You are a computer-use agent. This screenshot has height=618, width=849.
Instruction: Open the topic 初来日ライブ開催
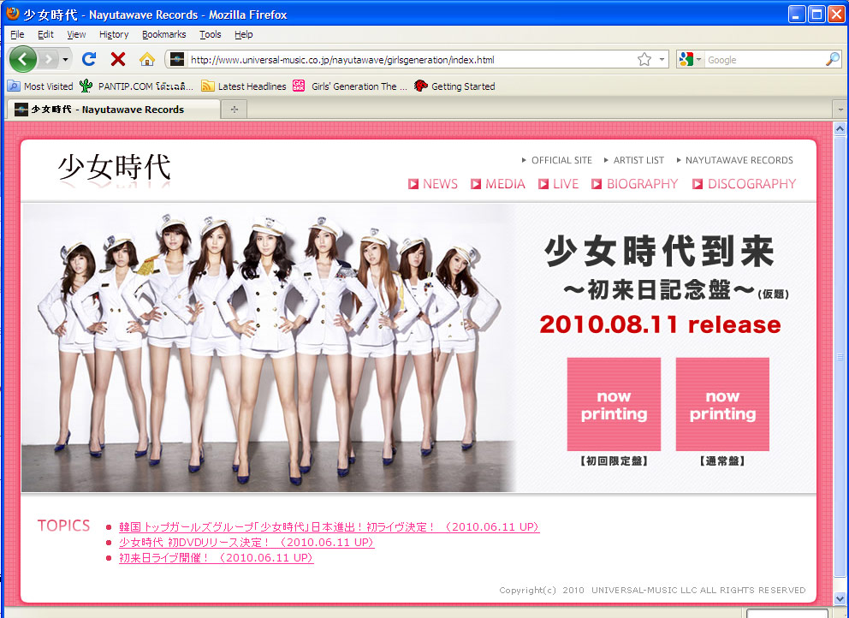pyautogui.click(x=216, y=558)
